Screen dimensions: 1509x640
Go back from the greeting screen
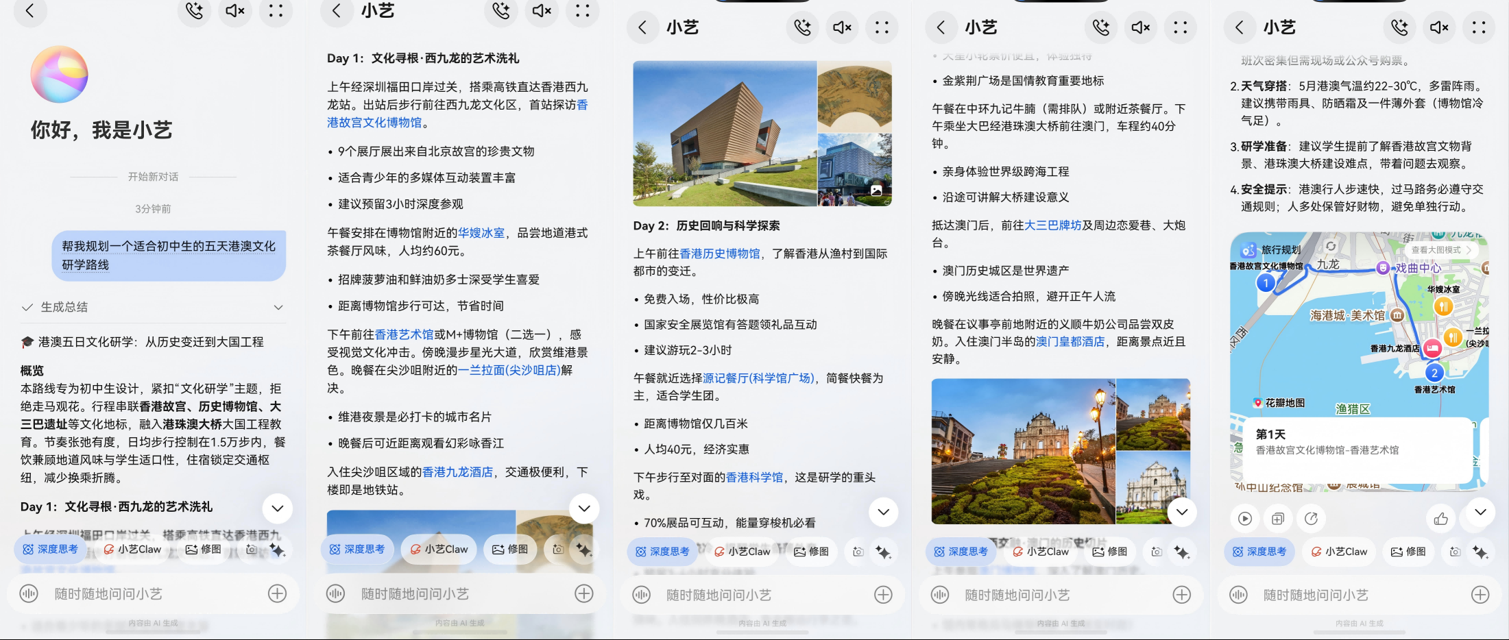(30, 10)
